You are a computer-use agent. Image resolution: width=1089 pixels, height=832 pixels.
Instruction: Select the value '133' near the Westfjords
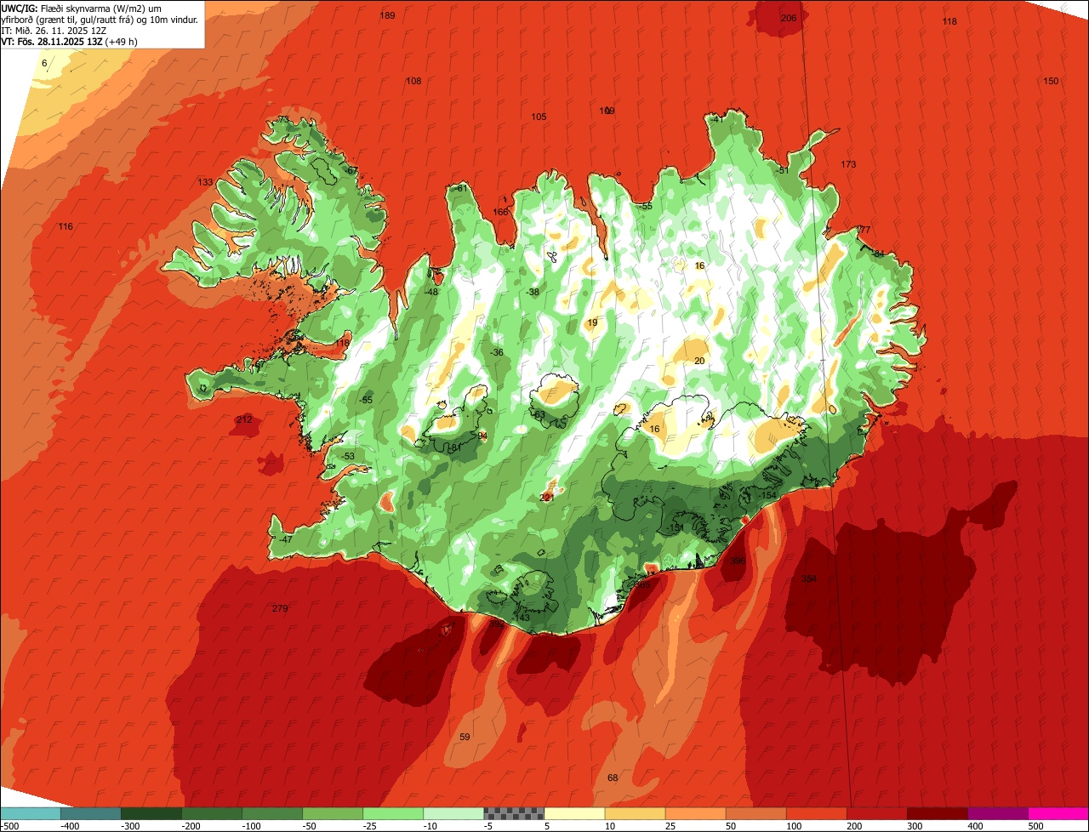(205, 182)
